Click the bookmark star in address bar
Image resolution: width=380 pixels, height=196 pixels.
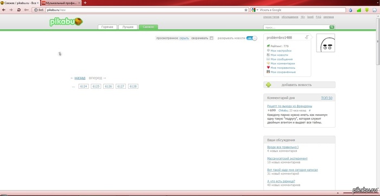[246, 10]
